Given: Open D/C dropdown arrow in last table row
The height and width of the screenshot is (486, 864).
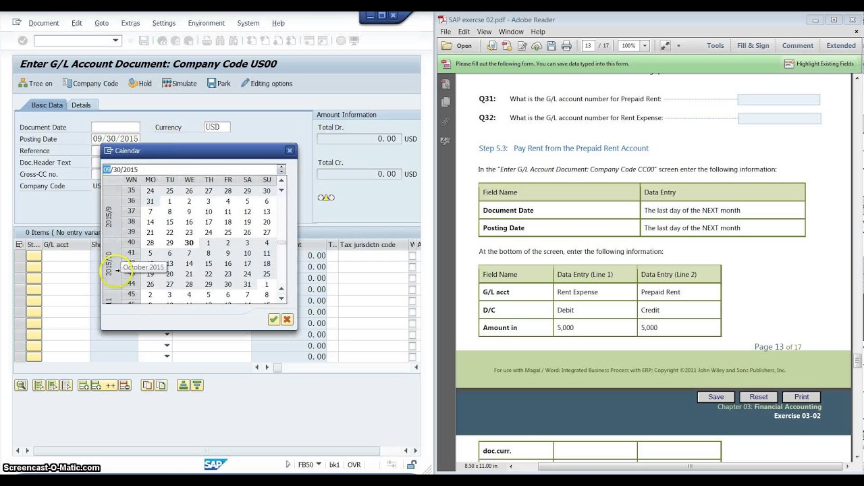Looking at the screenshot, I should 167,356.
